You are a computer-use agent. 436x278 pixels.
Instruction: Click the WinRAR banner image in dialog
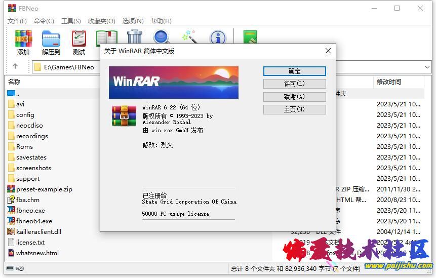point(174,83)
